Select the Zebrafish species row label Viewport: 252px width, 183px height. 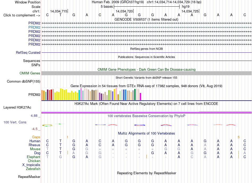pos(33,169)
